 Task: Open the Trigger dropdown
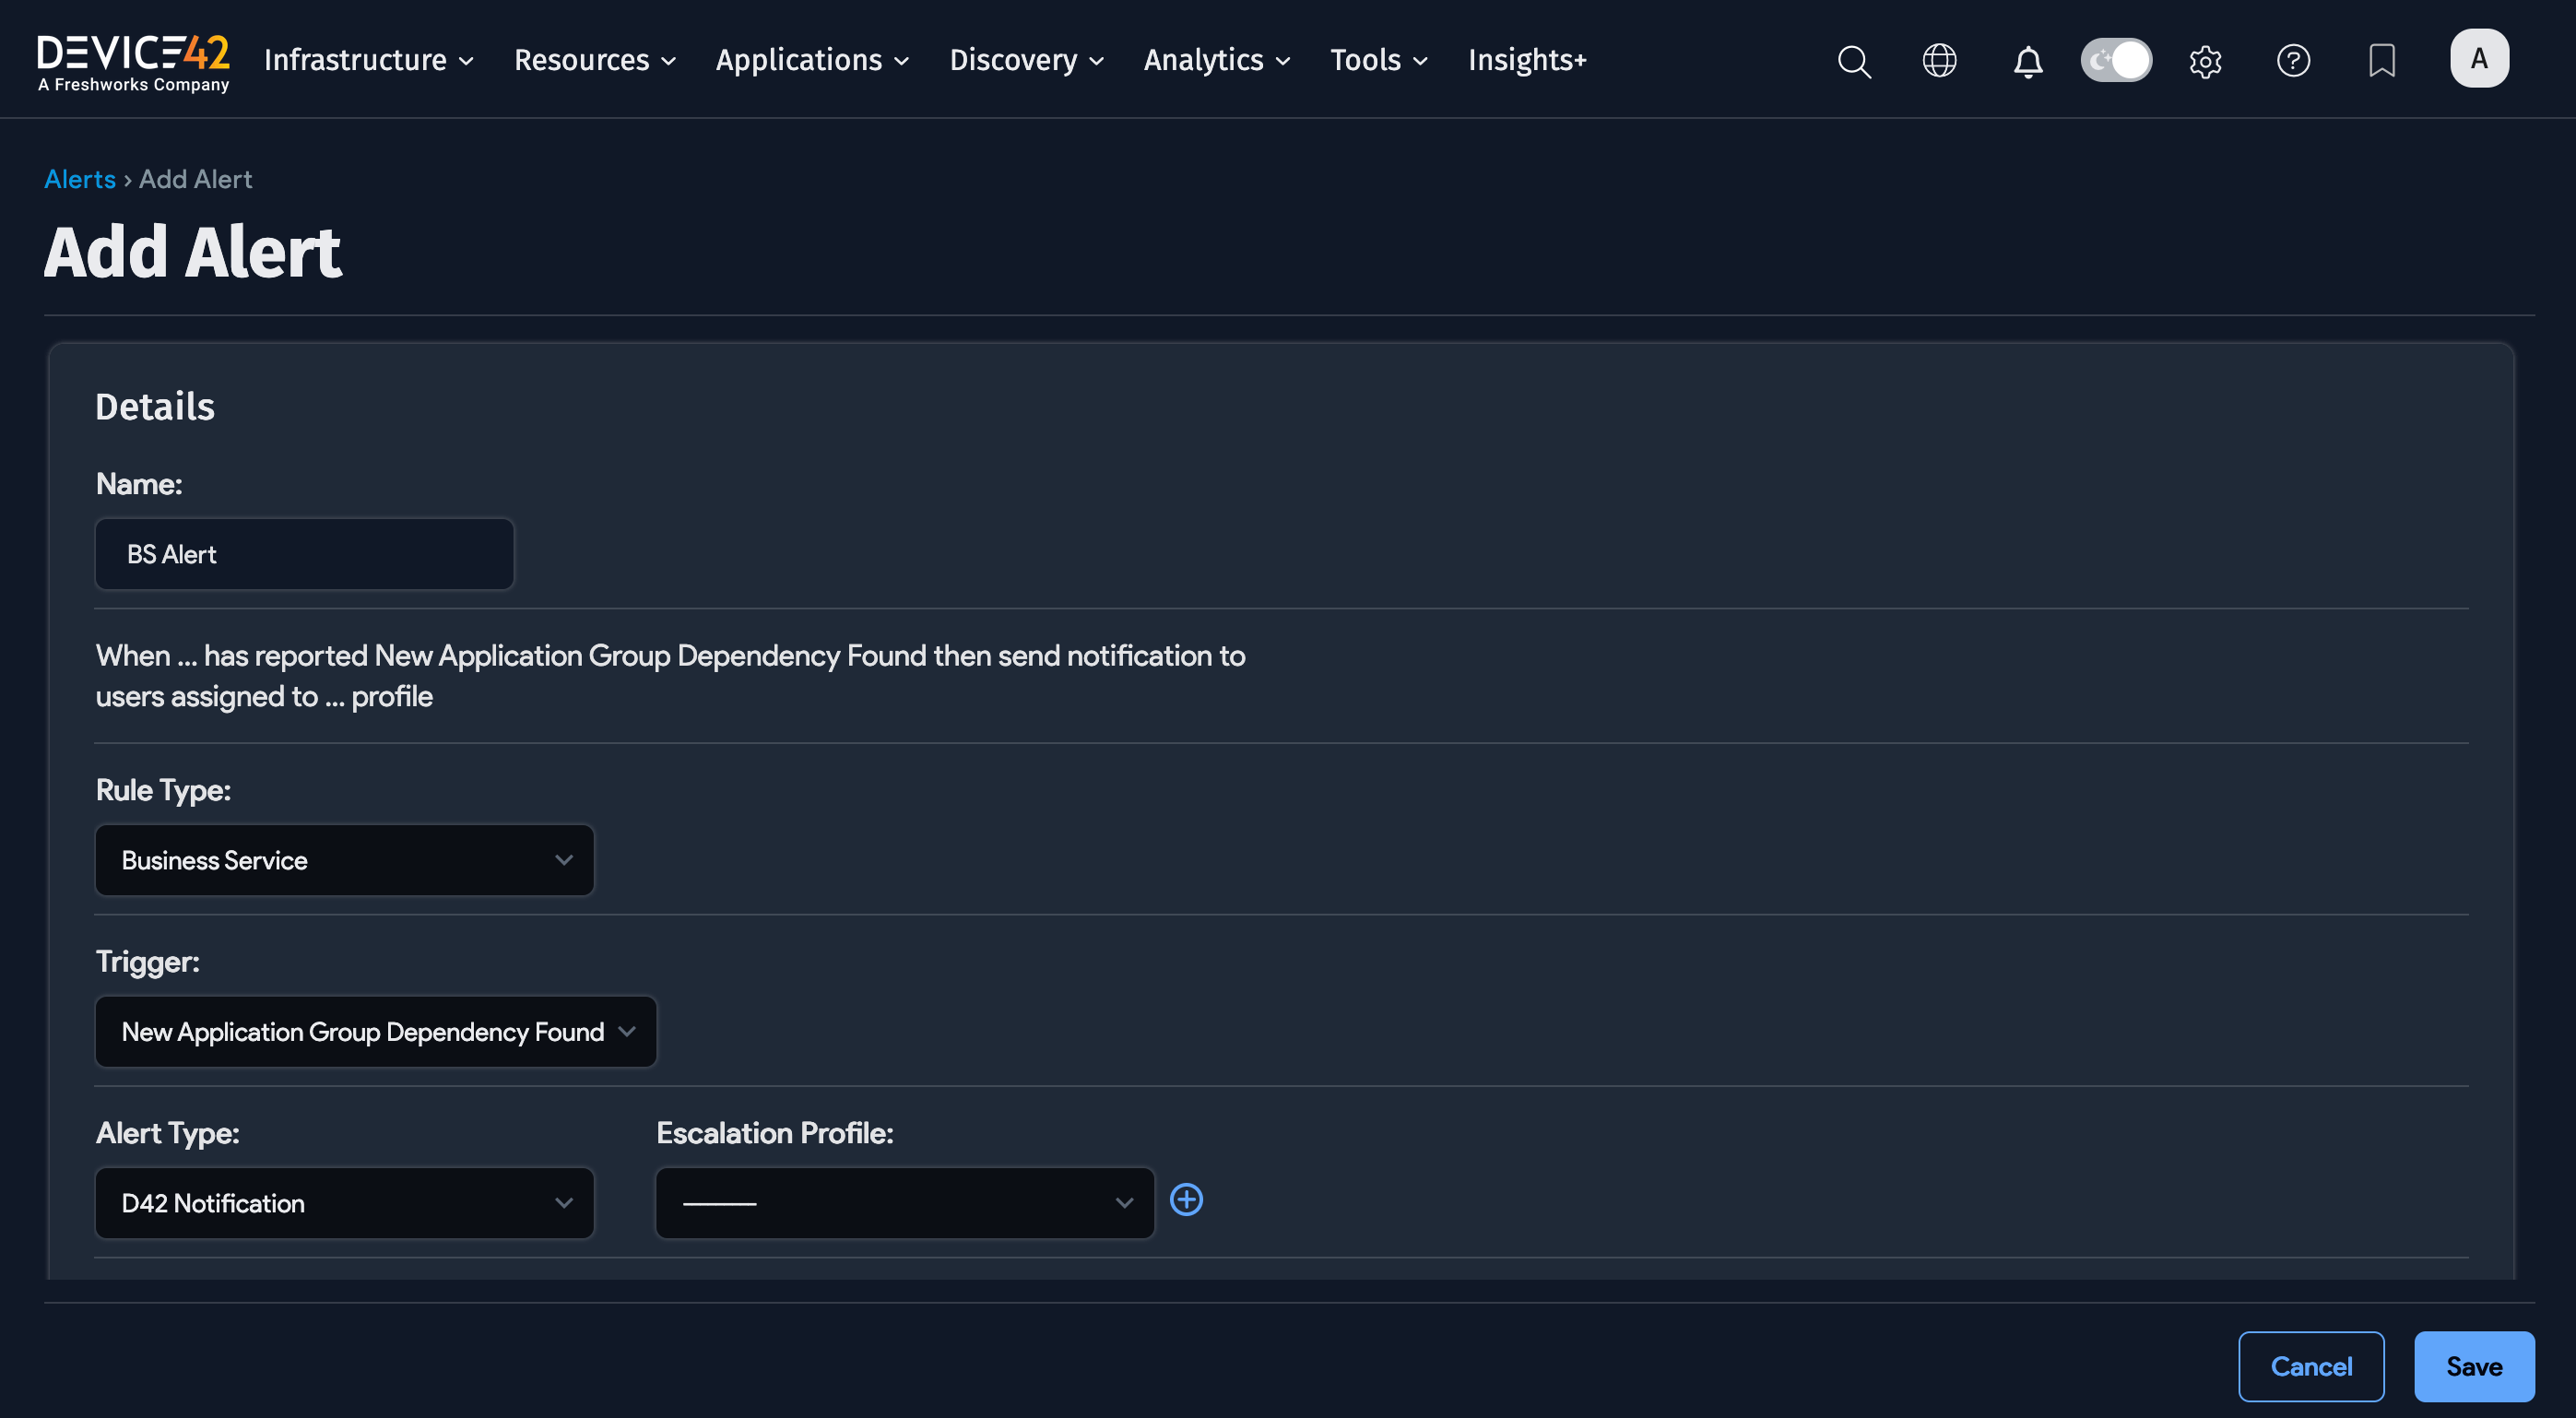coord(375,1031)
